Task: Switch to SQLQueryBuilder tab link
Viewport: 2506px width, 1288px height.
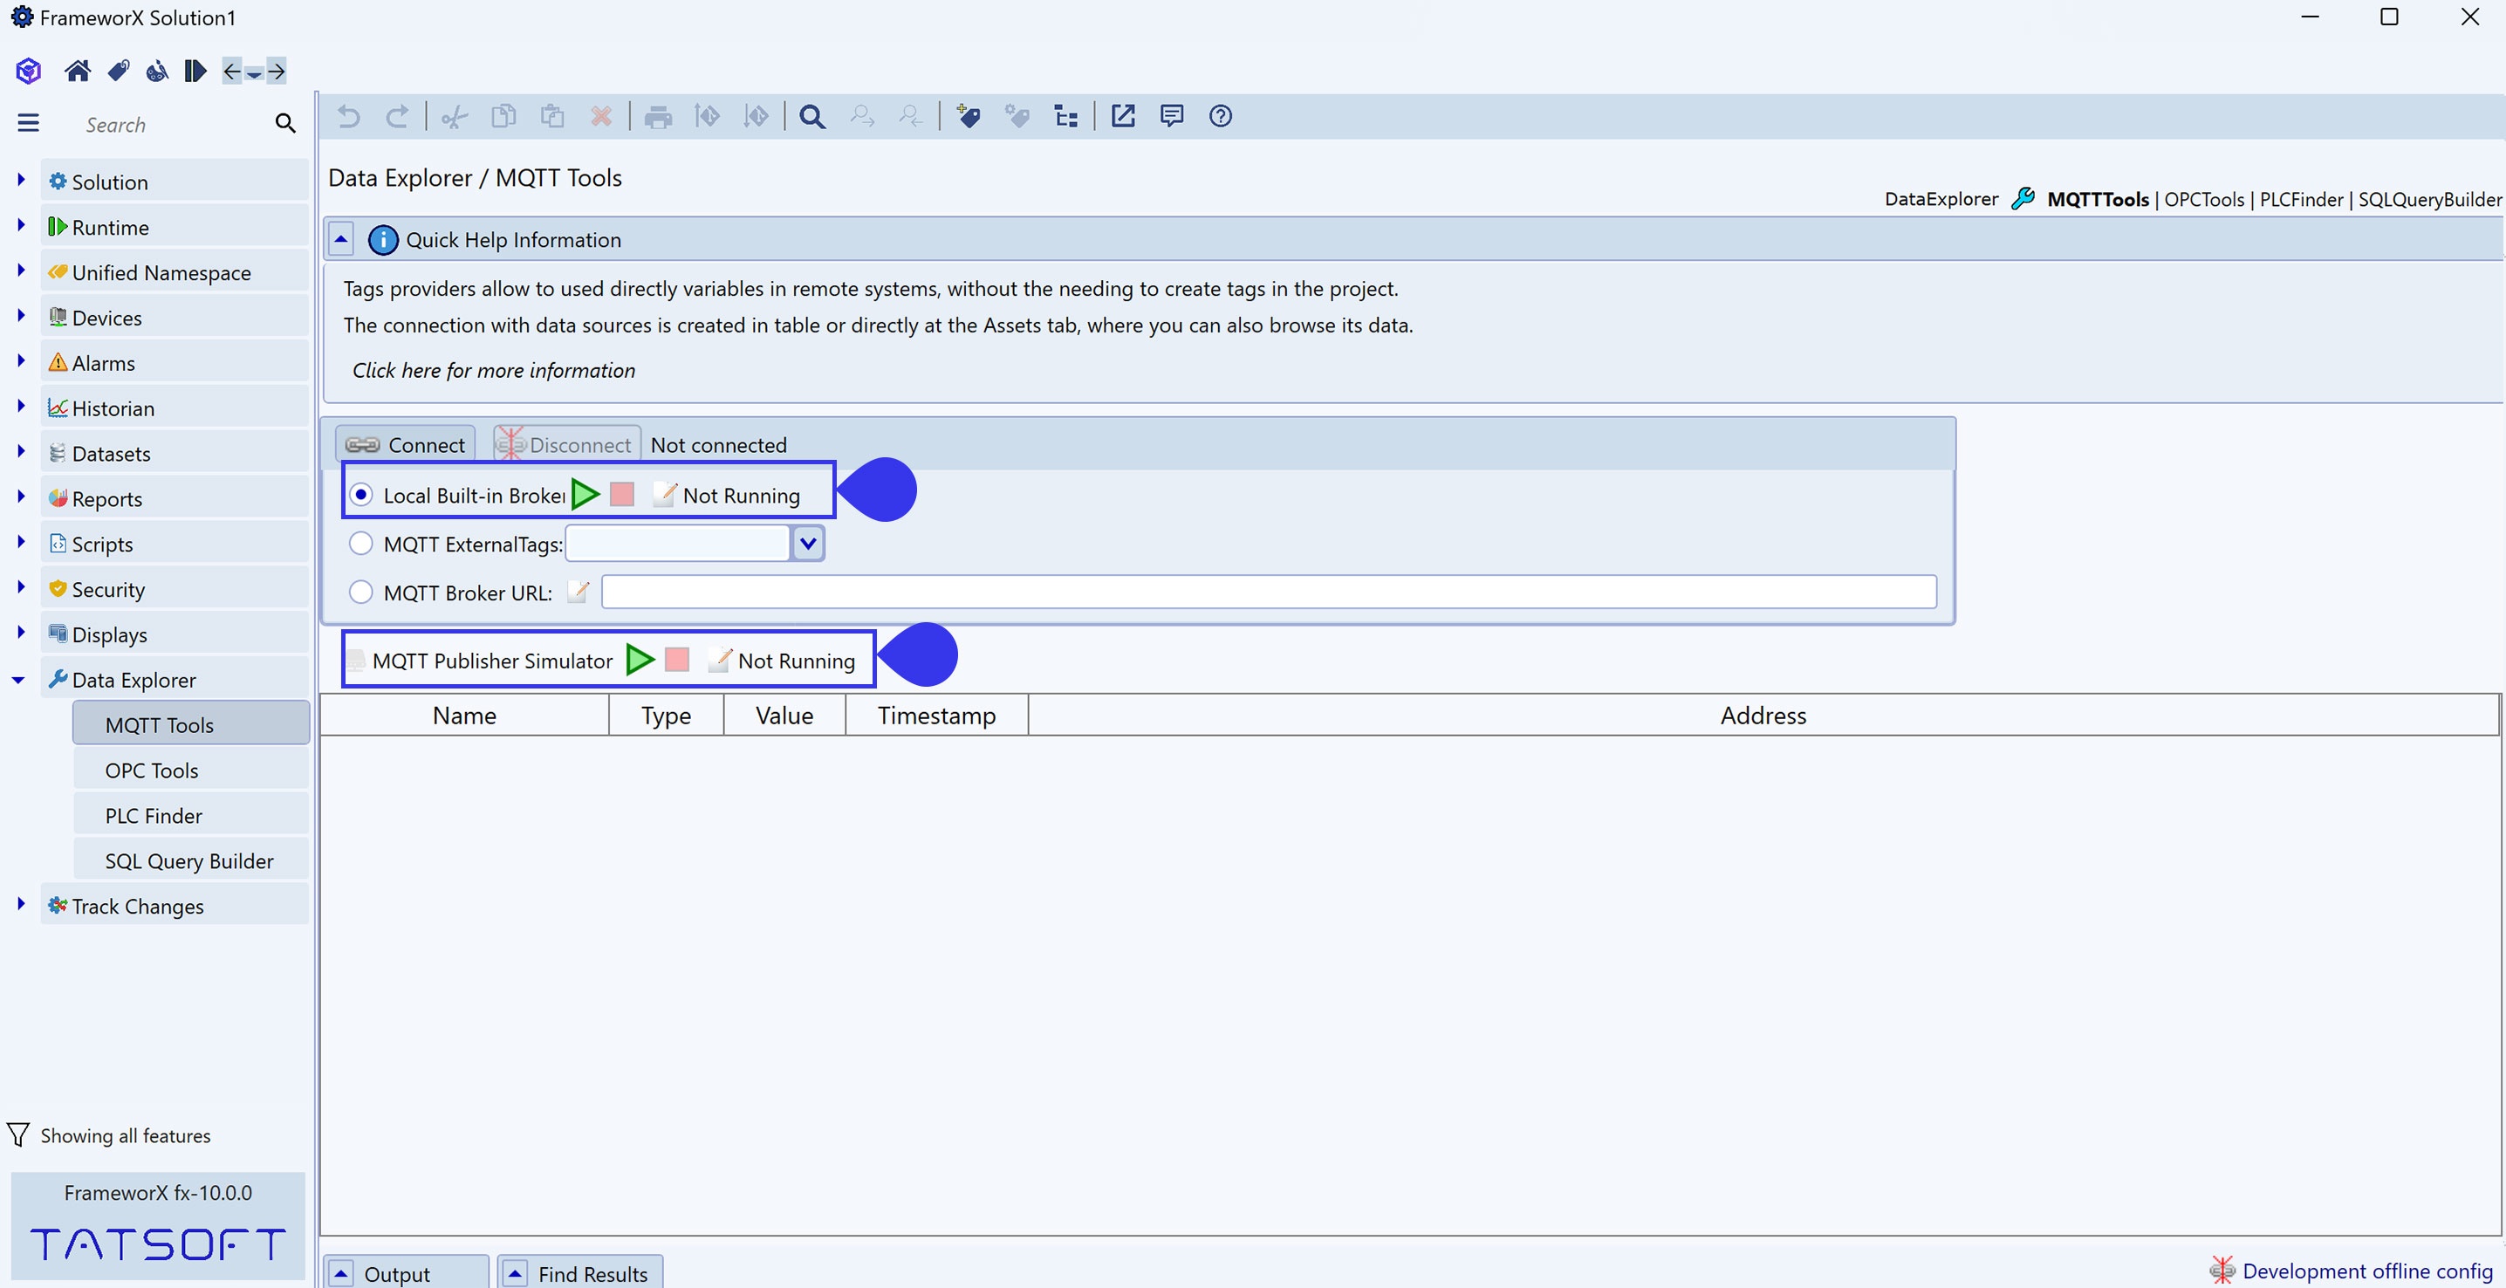Action: (2429, 200)
